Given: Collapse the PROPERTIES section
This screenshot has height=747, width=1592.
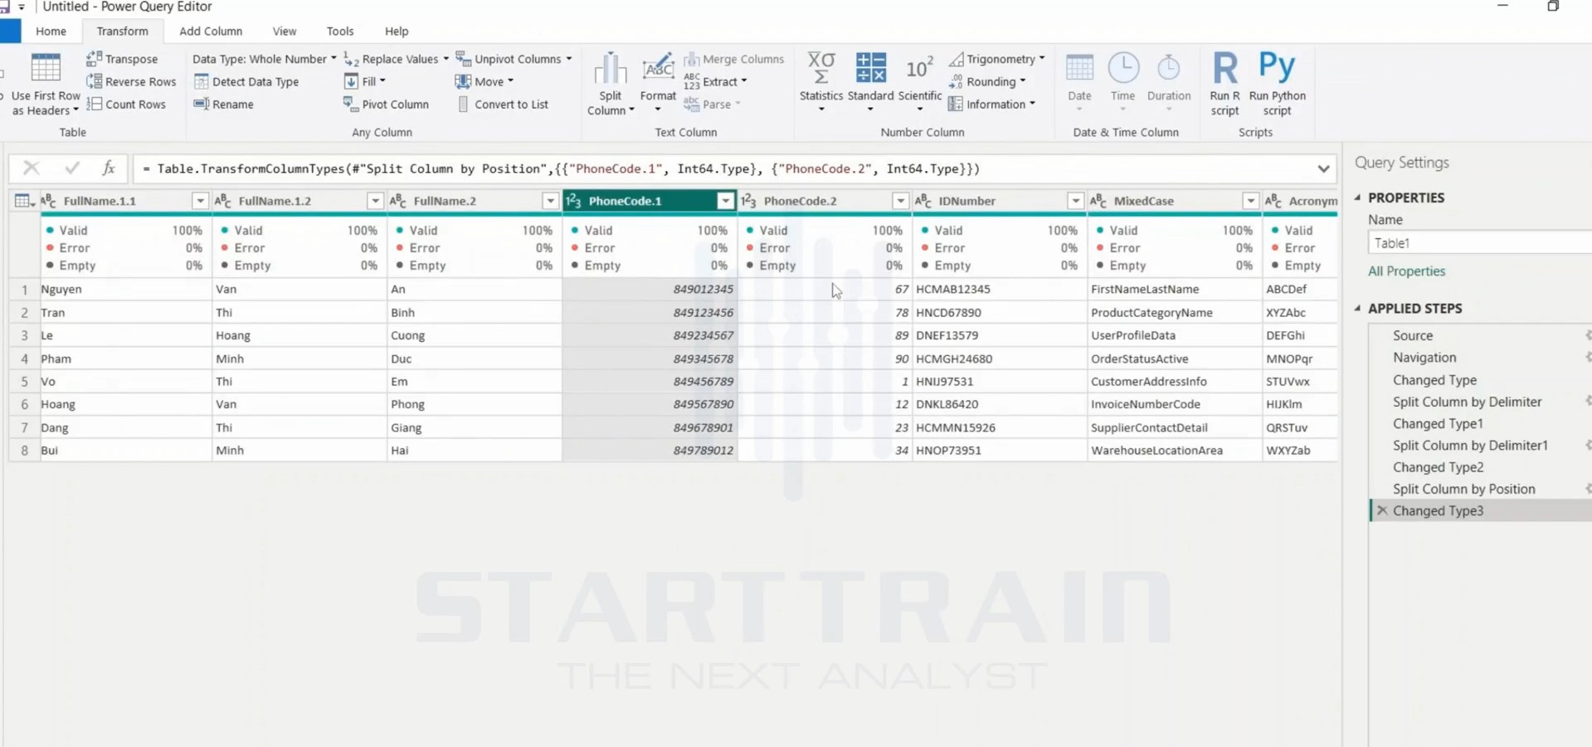Looking at the screenshot, I should [1358, 198].
